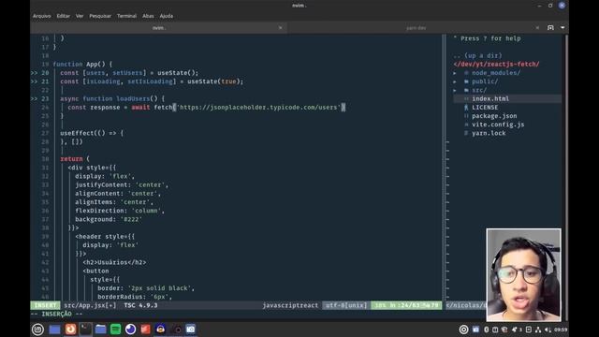Open the Abas menu
The image size is (599, 337).
(148, 16)
